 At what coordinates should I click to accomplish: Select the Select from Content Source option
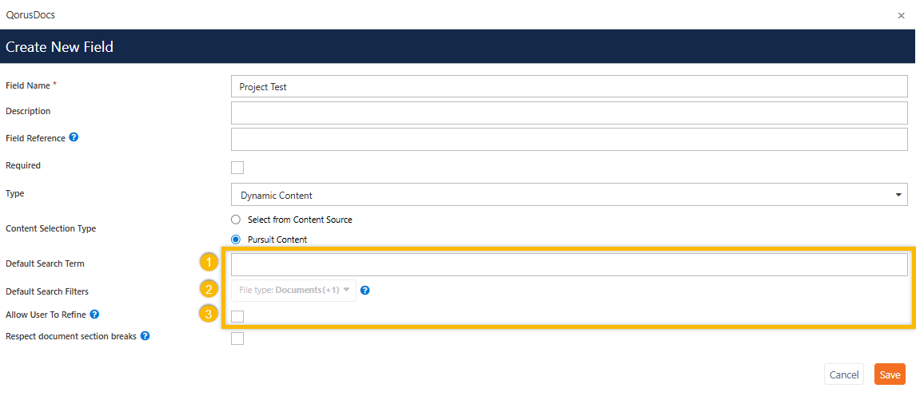[x=235, y=220]
